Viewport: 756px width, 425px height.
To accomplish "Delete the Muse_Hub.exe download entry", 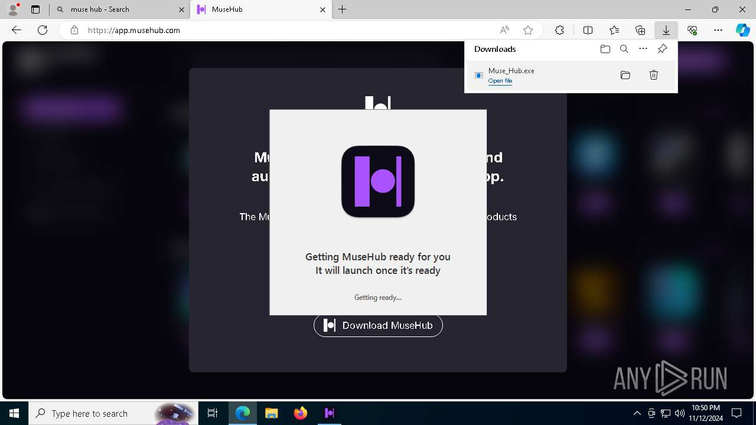I will pyautogui.click(x=654, y=75).
